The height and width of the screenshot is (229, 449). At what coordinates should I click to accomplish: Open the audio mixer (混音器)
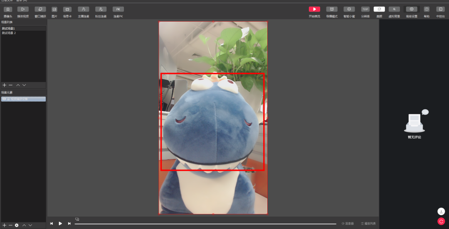click(x=348, y=224)
